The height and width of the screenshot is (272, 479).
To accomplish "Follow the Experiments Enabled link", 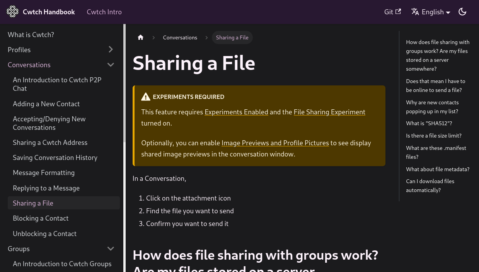I will 236,112.
